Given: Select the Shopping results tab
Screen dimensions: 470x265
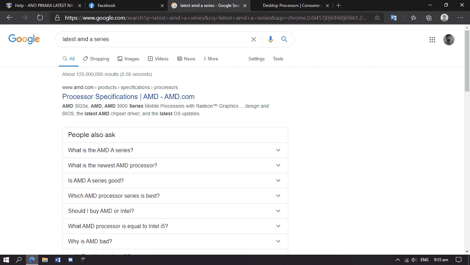Looking at the screenshot, I should 96,59.
